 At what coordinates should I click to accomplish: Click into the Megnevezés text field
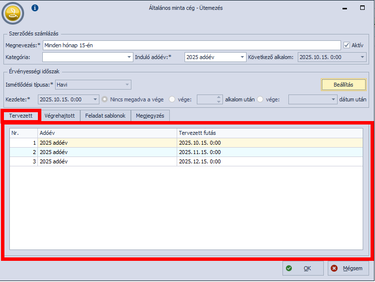[191, 45]
